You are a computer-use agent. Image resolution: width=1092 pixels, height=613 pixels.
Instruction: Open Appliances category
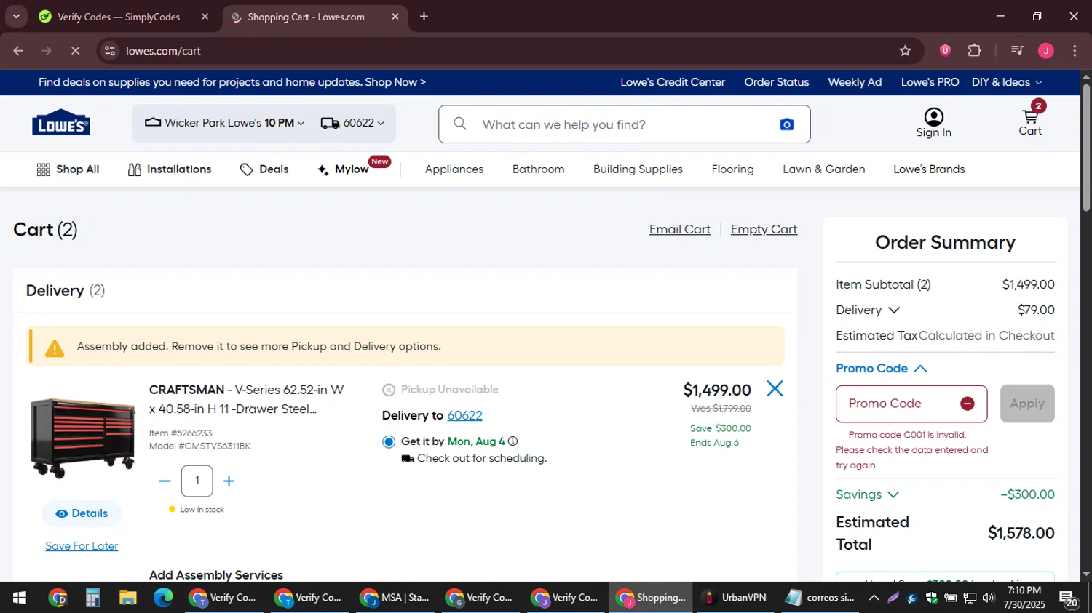click(454, 169)
